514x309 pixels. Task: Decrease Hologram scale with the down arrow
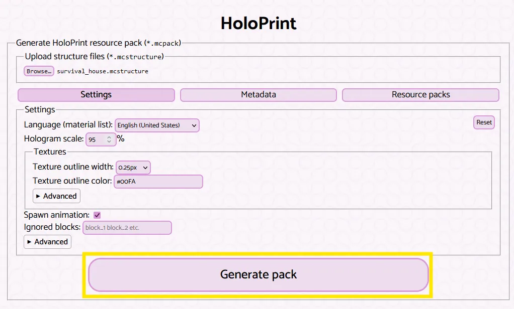pyautogui.click(x=109, y=142)
